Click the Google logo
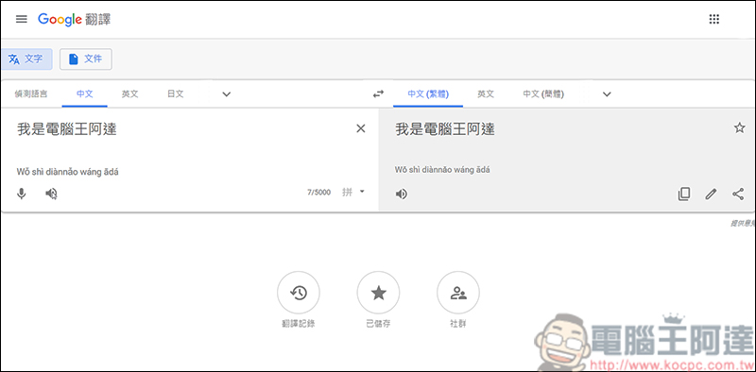Viewport: 756px width, 372px height. click(60, 19)
